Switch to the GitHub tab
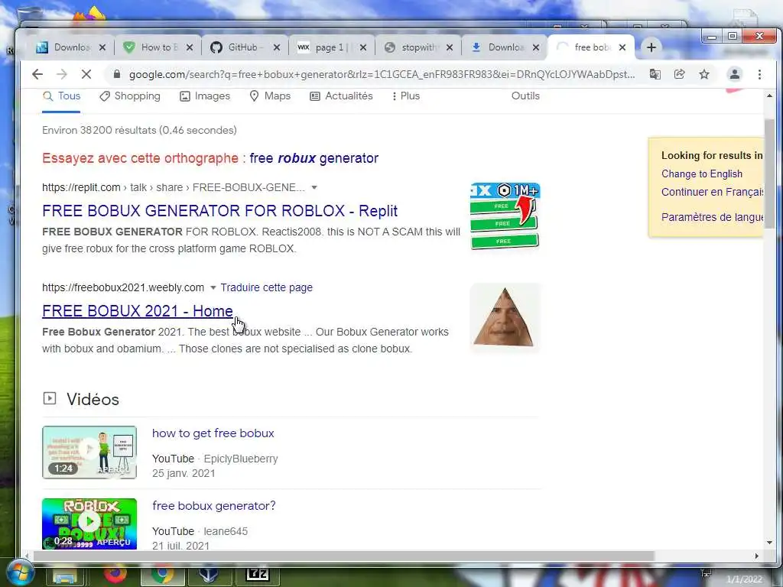The height and width of the screenshot is (587, 783). click(x=245, y=47)
